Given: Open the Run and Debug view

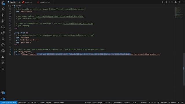Looking at the screenshot, I should click(x=3, y=21).
